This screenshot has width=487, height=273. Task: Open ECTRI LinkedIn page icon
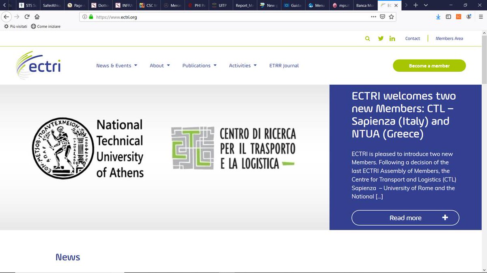coord(392,38)
